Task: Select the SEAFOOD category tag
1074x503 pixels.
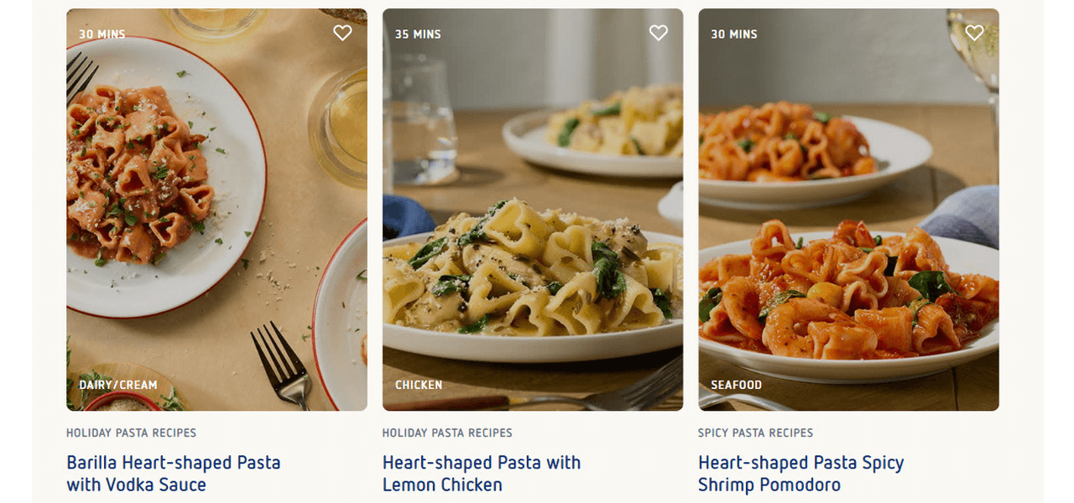Action: tap(737, 385)
